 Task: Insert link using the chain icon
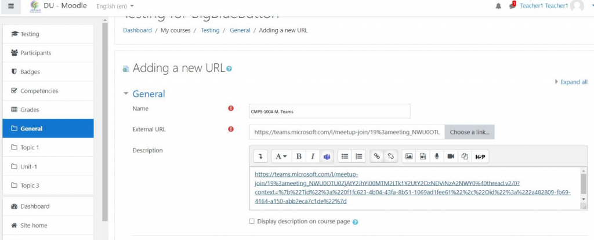377,157
